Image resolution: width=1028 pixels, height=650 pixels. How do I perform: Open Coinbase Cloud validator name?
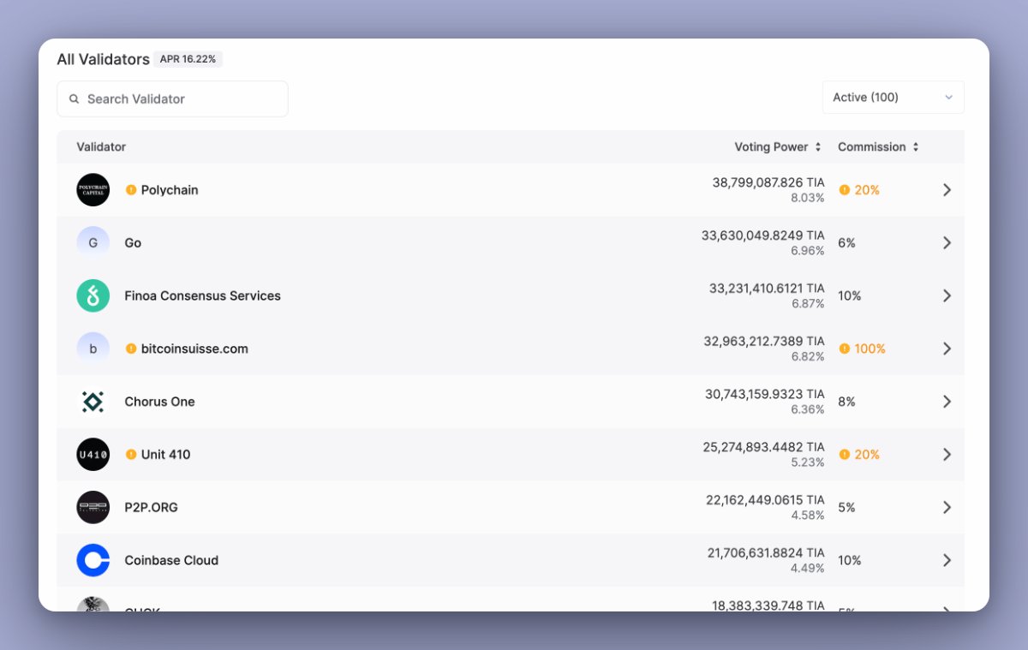tap(171, 560)
